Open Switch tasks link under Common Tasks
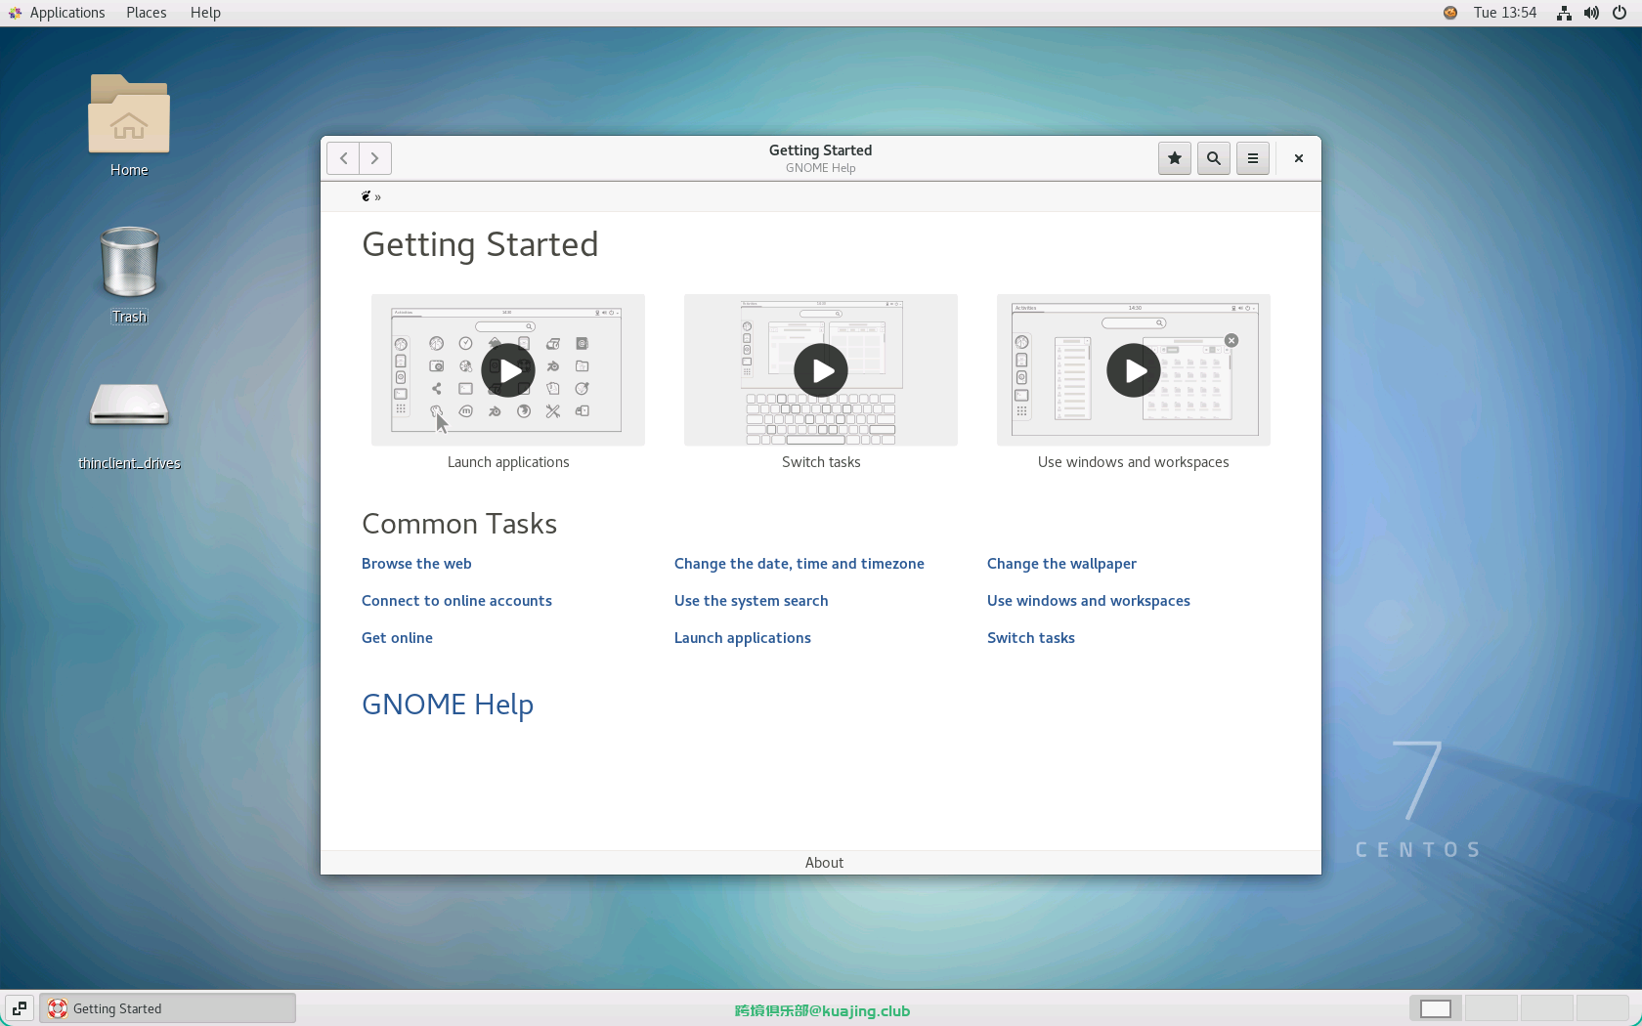 tap(1030, 638)
